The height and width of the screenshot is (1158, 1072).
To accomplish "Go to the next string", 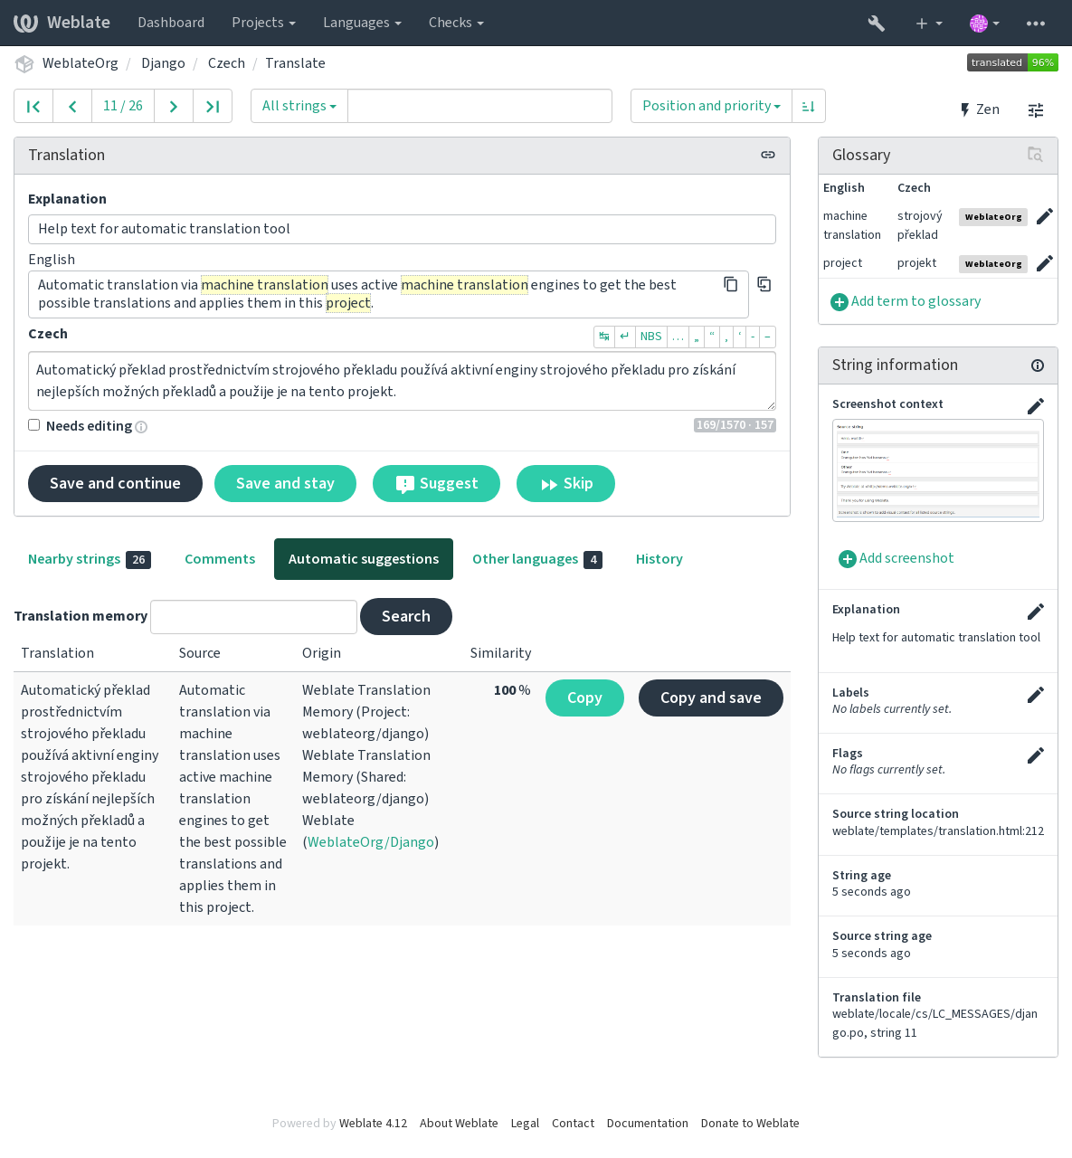I will tap(174, 106).
